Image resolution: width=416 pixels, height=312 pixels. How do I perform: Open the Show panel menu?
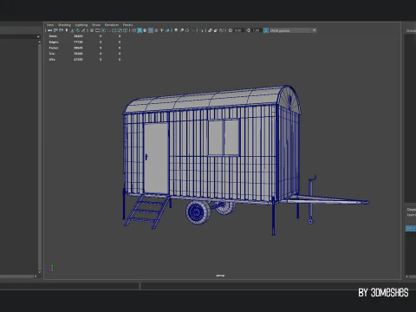pos(96,25)
